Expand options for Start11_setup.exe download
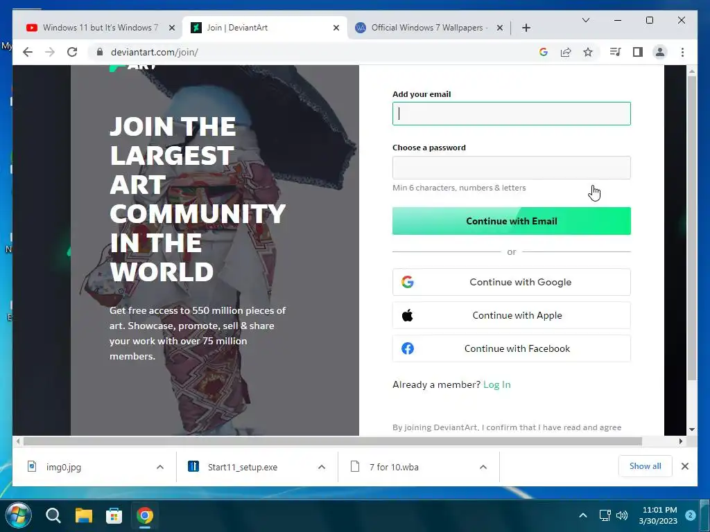 pos(322,467)
